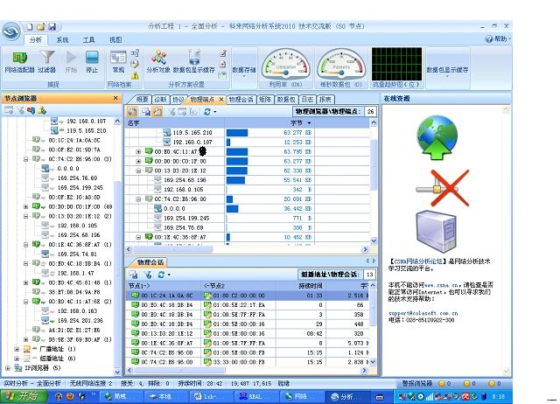Click the 持续时间 duration column header
The width and height of the screenshot is (560, 404).
pos(300,286)
